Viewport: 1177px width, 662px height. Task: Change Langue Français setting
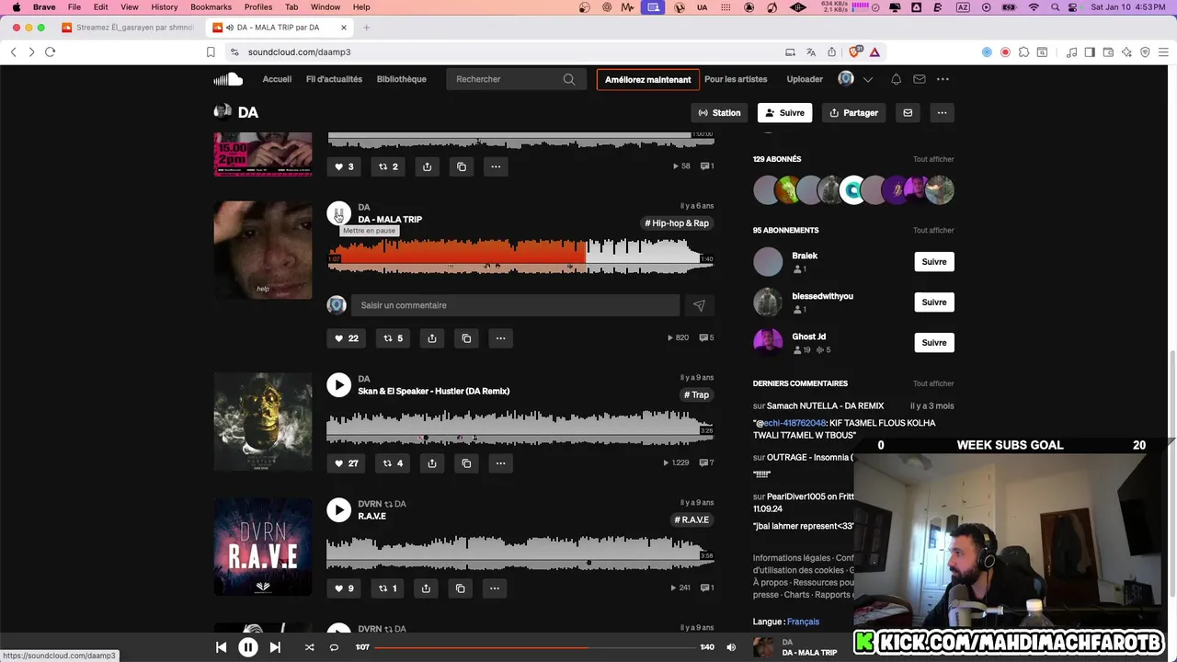coord(803,622)
